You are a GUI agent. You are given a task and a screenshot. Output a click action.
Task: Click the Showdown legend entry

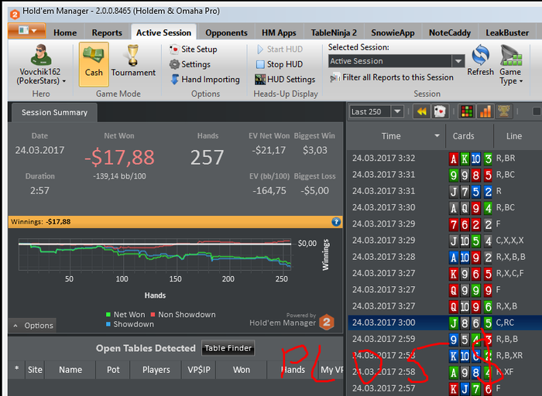click(x=130, y=324)
